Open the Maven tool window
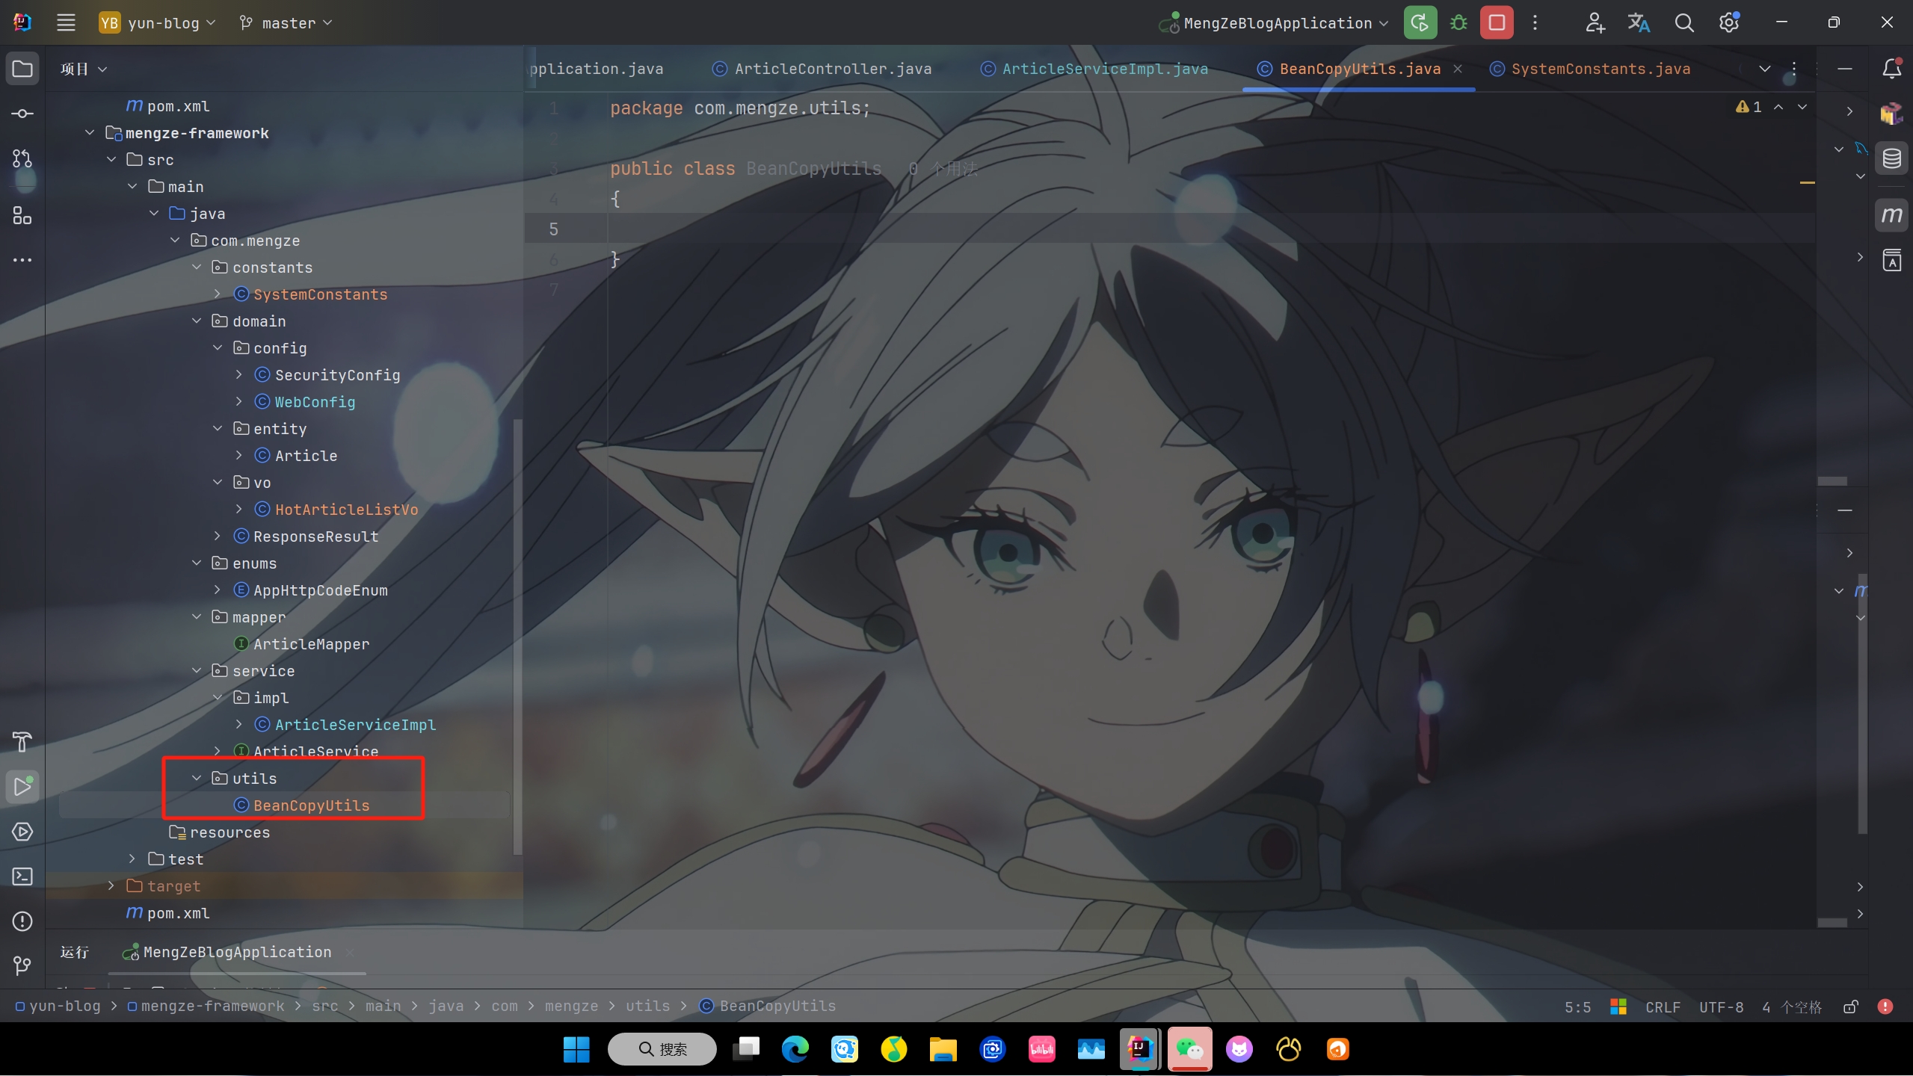Viewport: 1913px width, 1076px height. [x=1891, y=216]
